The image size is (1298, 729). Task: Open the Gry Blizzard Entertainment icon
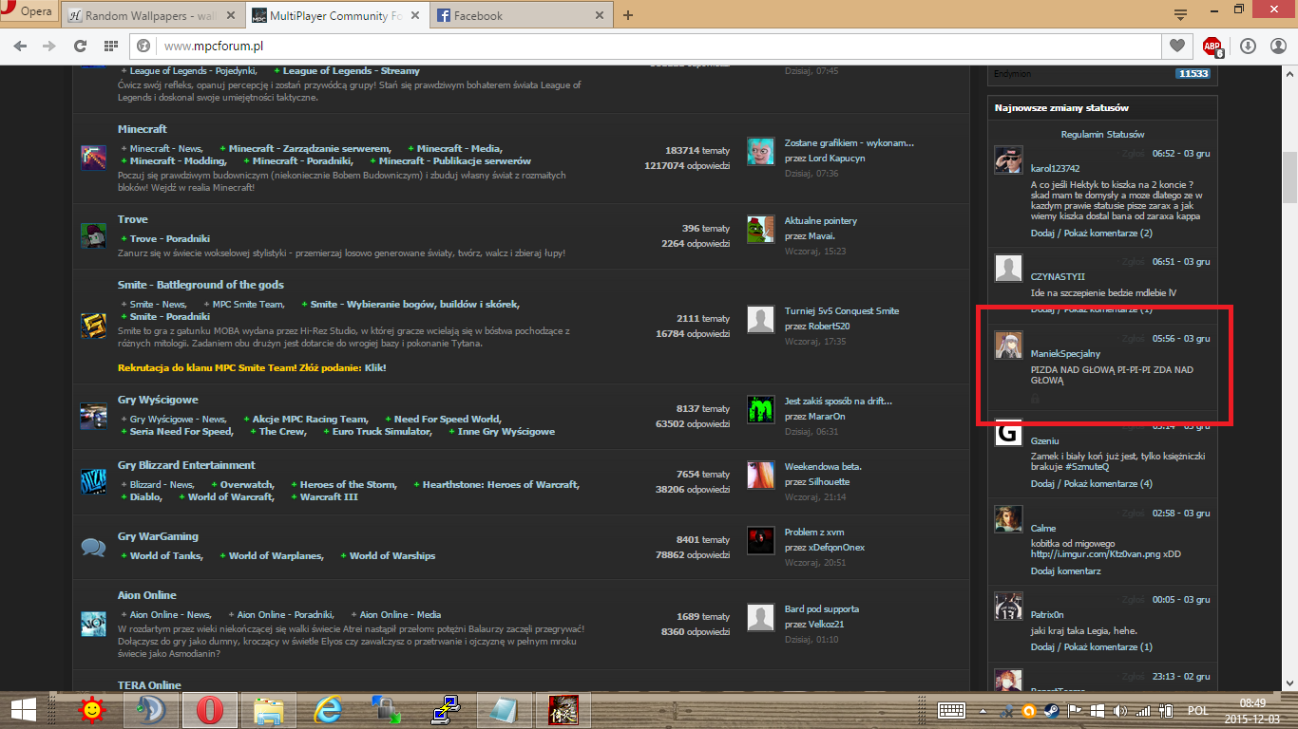tap(93, 481)
